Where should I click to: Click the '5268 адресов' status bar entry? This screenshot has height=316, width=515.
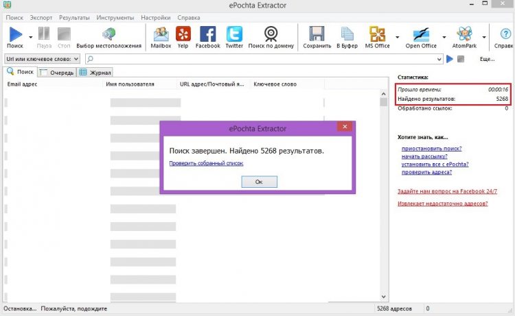pyautogui.click(x=394, y=308)
